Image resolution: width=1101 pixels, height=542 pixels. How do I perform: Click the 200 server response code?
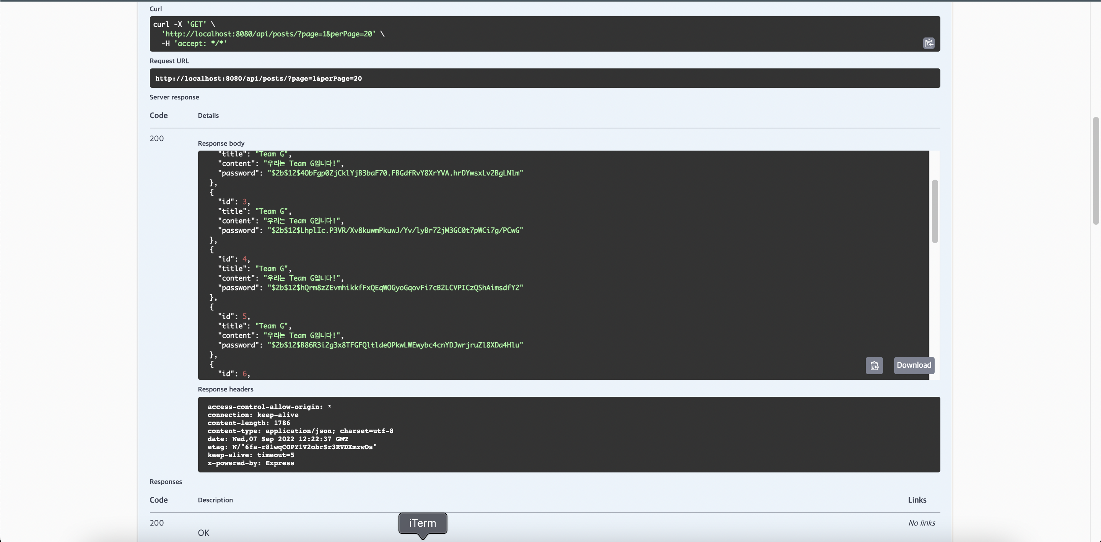coord(156,138)
